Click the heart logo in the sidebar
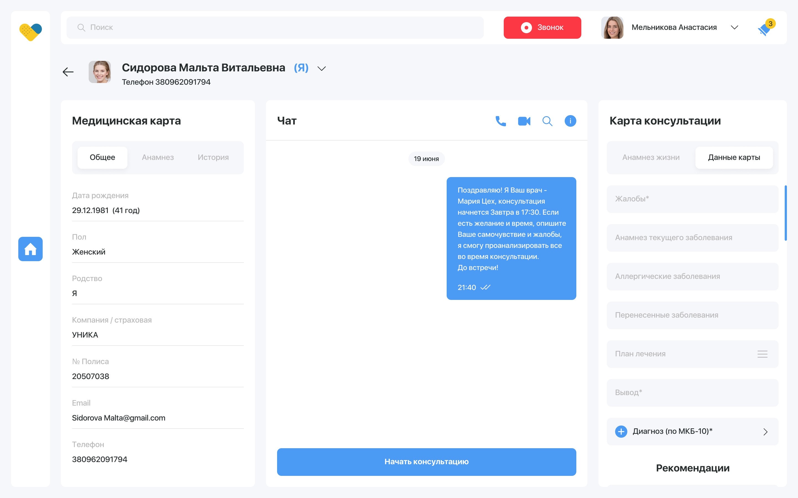 point(30,32)
